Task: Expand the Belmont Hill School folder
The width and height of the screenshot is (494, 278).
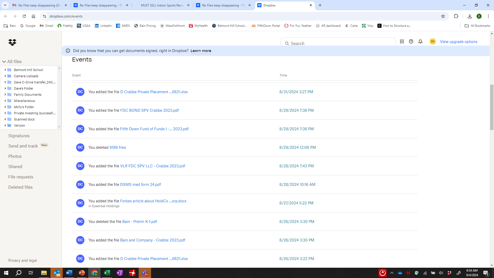Action: (5, 70)
